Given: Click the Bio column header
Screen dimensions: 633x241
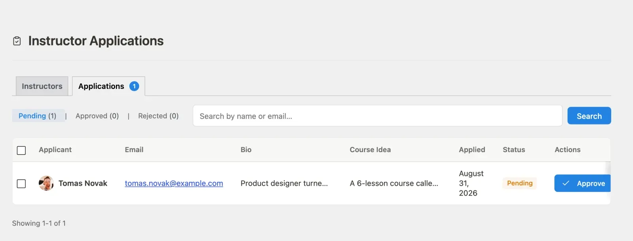Looking at the screenshot, I should (x=246, y=150).
